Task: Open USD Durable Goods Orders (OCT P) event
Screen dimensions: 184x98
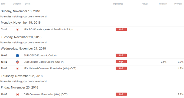Action: click(x=44, y=62)
